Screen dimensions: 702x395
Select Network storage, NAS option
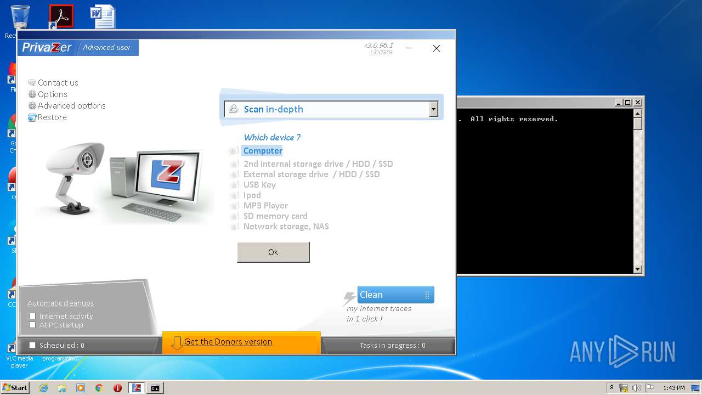(x=286, y=227)
